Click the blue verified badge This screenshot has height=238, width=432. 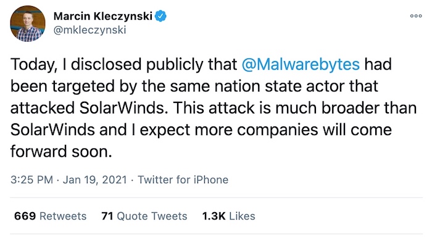coord(160,16)
